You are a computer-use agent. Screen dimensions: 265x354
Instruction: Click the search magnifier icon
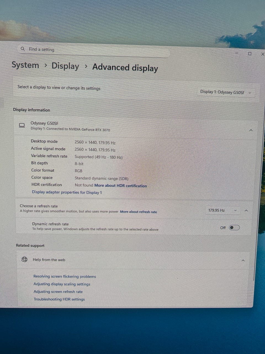pos(23,49)
